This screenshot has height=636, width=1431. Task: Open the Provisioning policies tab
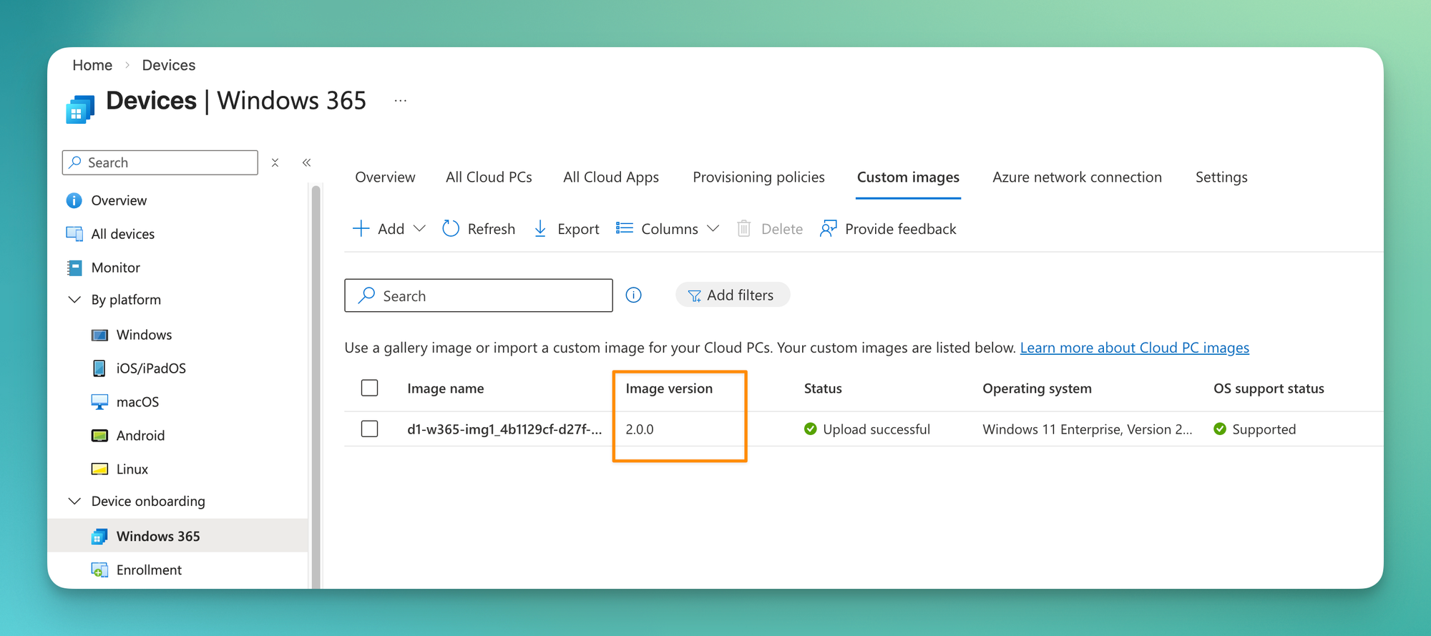[758, 177]
